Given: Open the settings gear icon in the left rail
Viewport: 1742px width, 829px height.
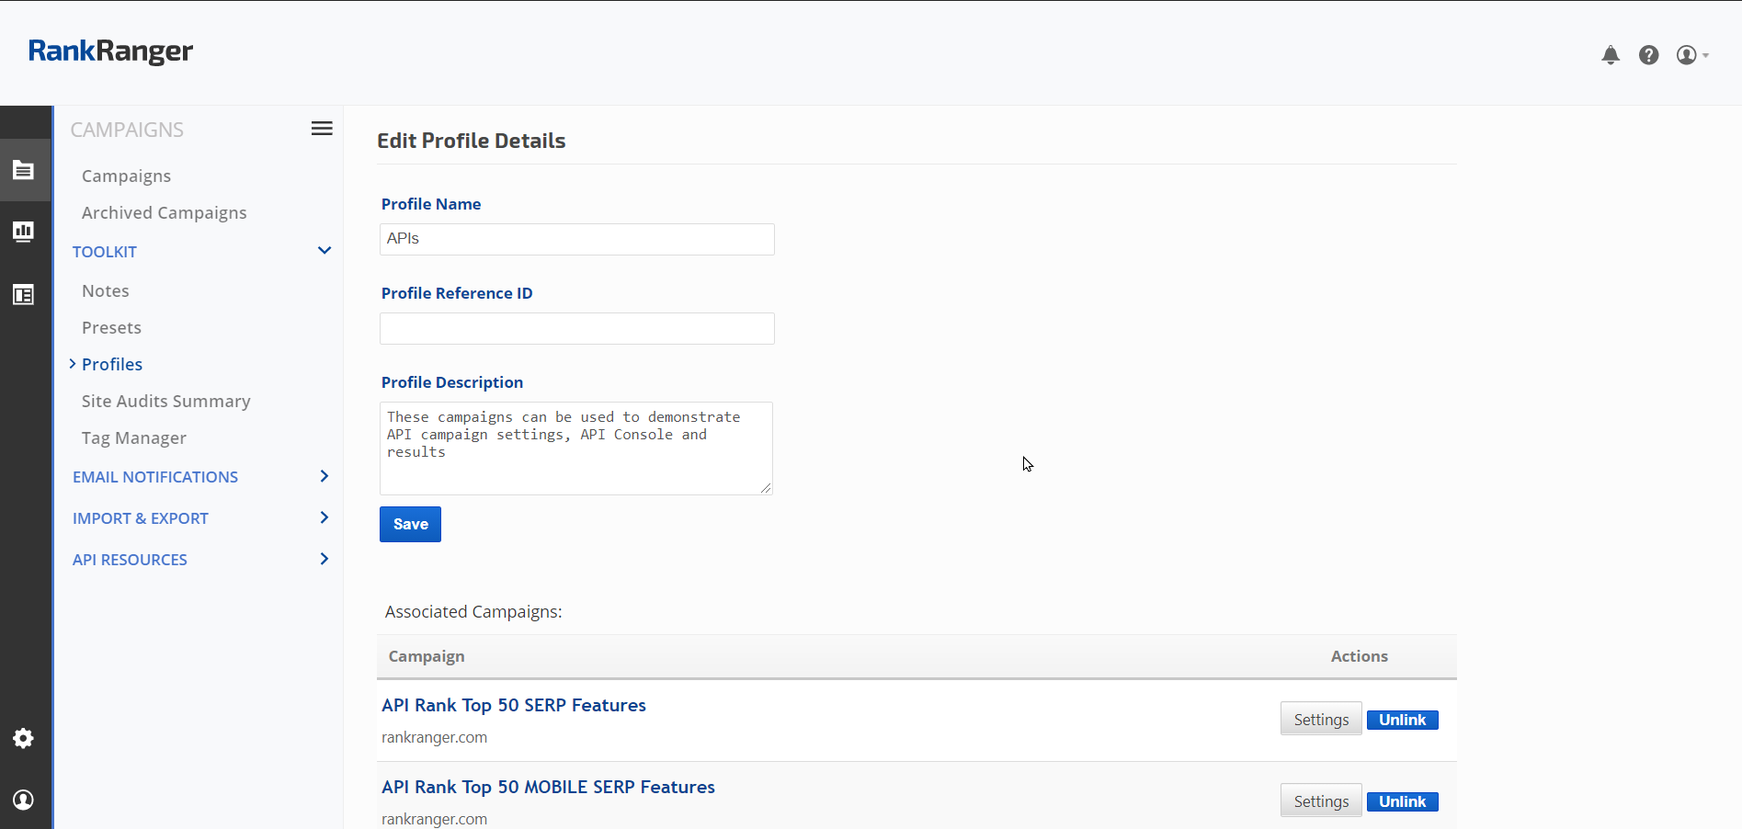Looking at the screenshot, I should (24, 738).
